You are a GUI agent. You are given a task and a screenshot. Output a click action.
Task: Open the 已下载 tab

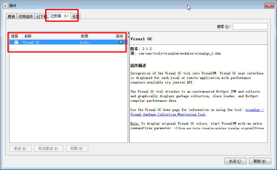point(42,16)
